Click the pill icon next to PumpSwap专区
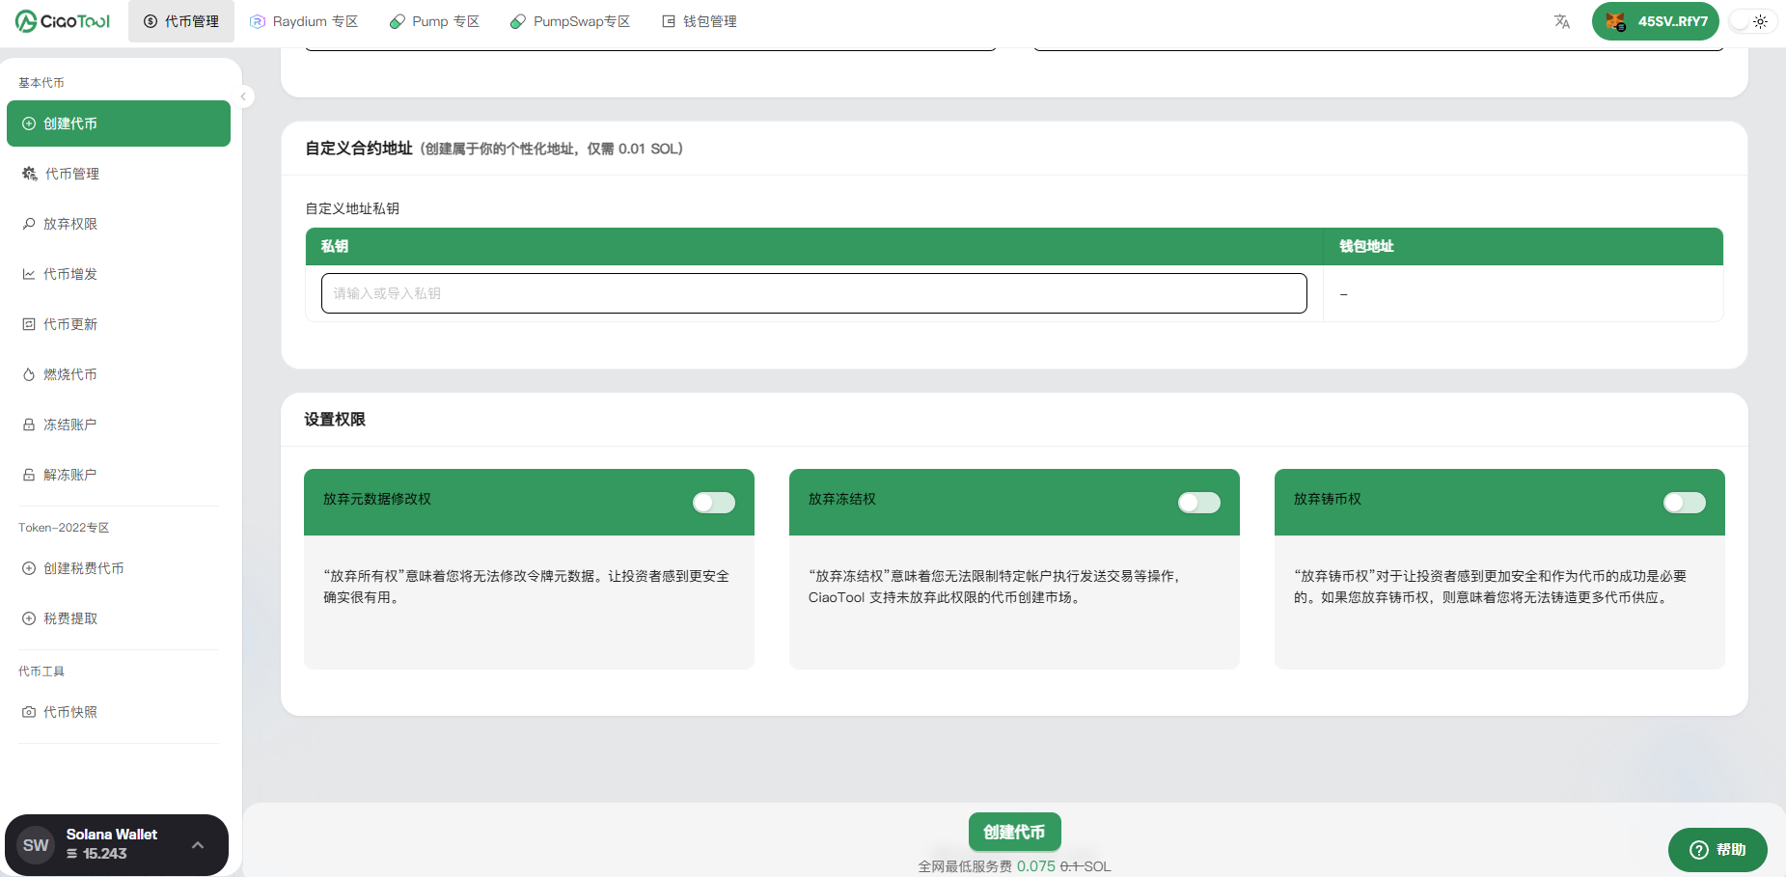The image size is (1786, 877). click(518, 21)
